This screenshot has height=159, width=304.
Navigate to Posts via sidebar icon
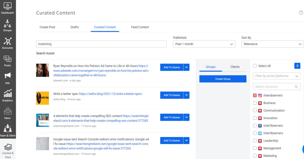[x=8, y=60]
